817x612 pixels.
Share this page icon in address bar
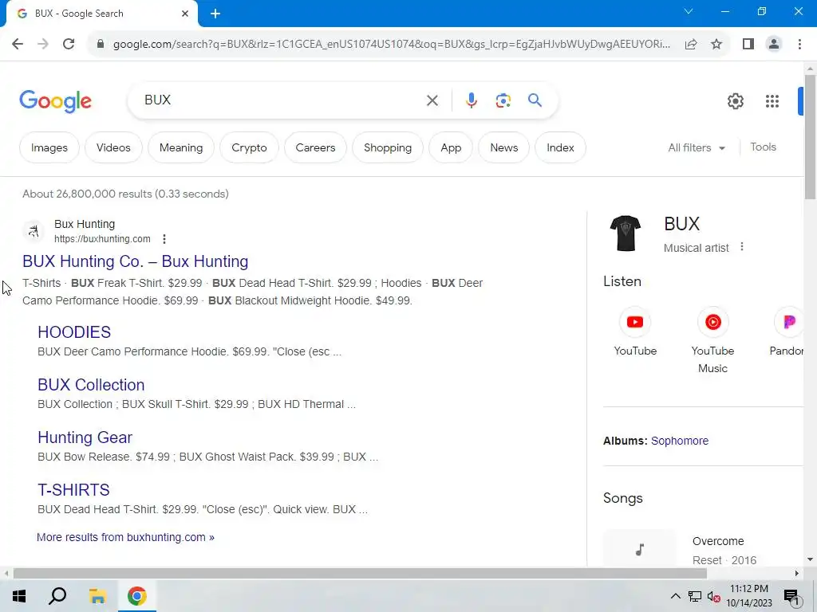(x=691, y=45)
